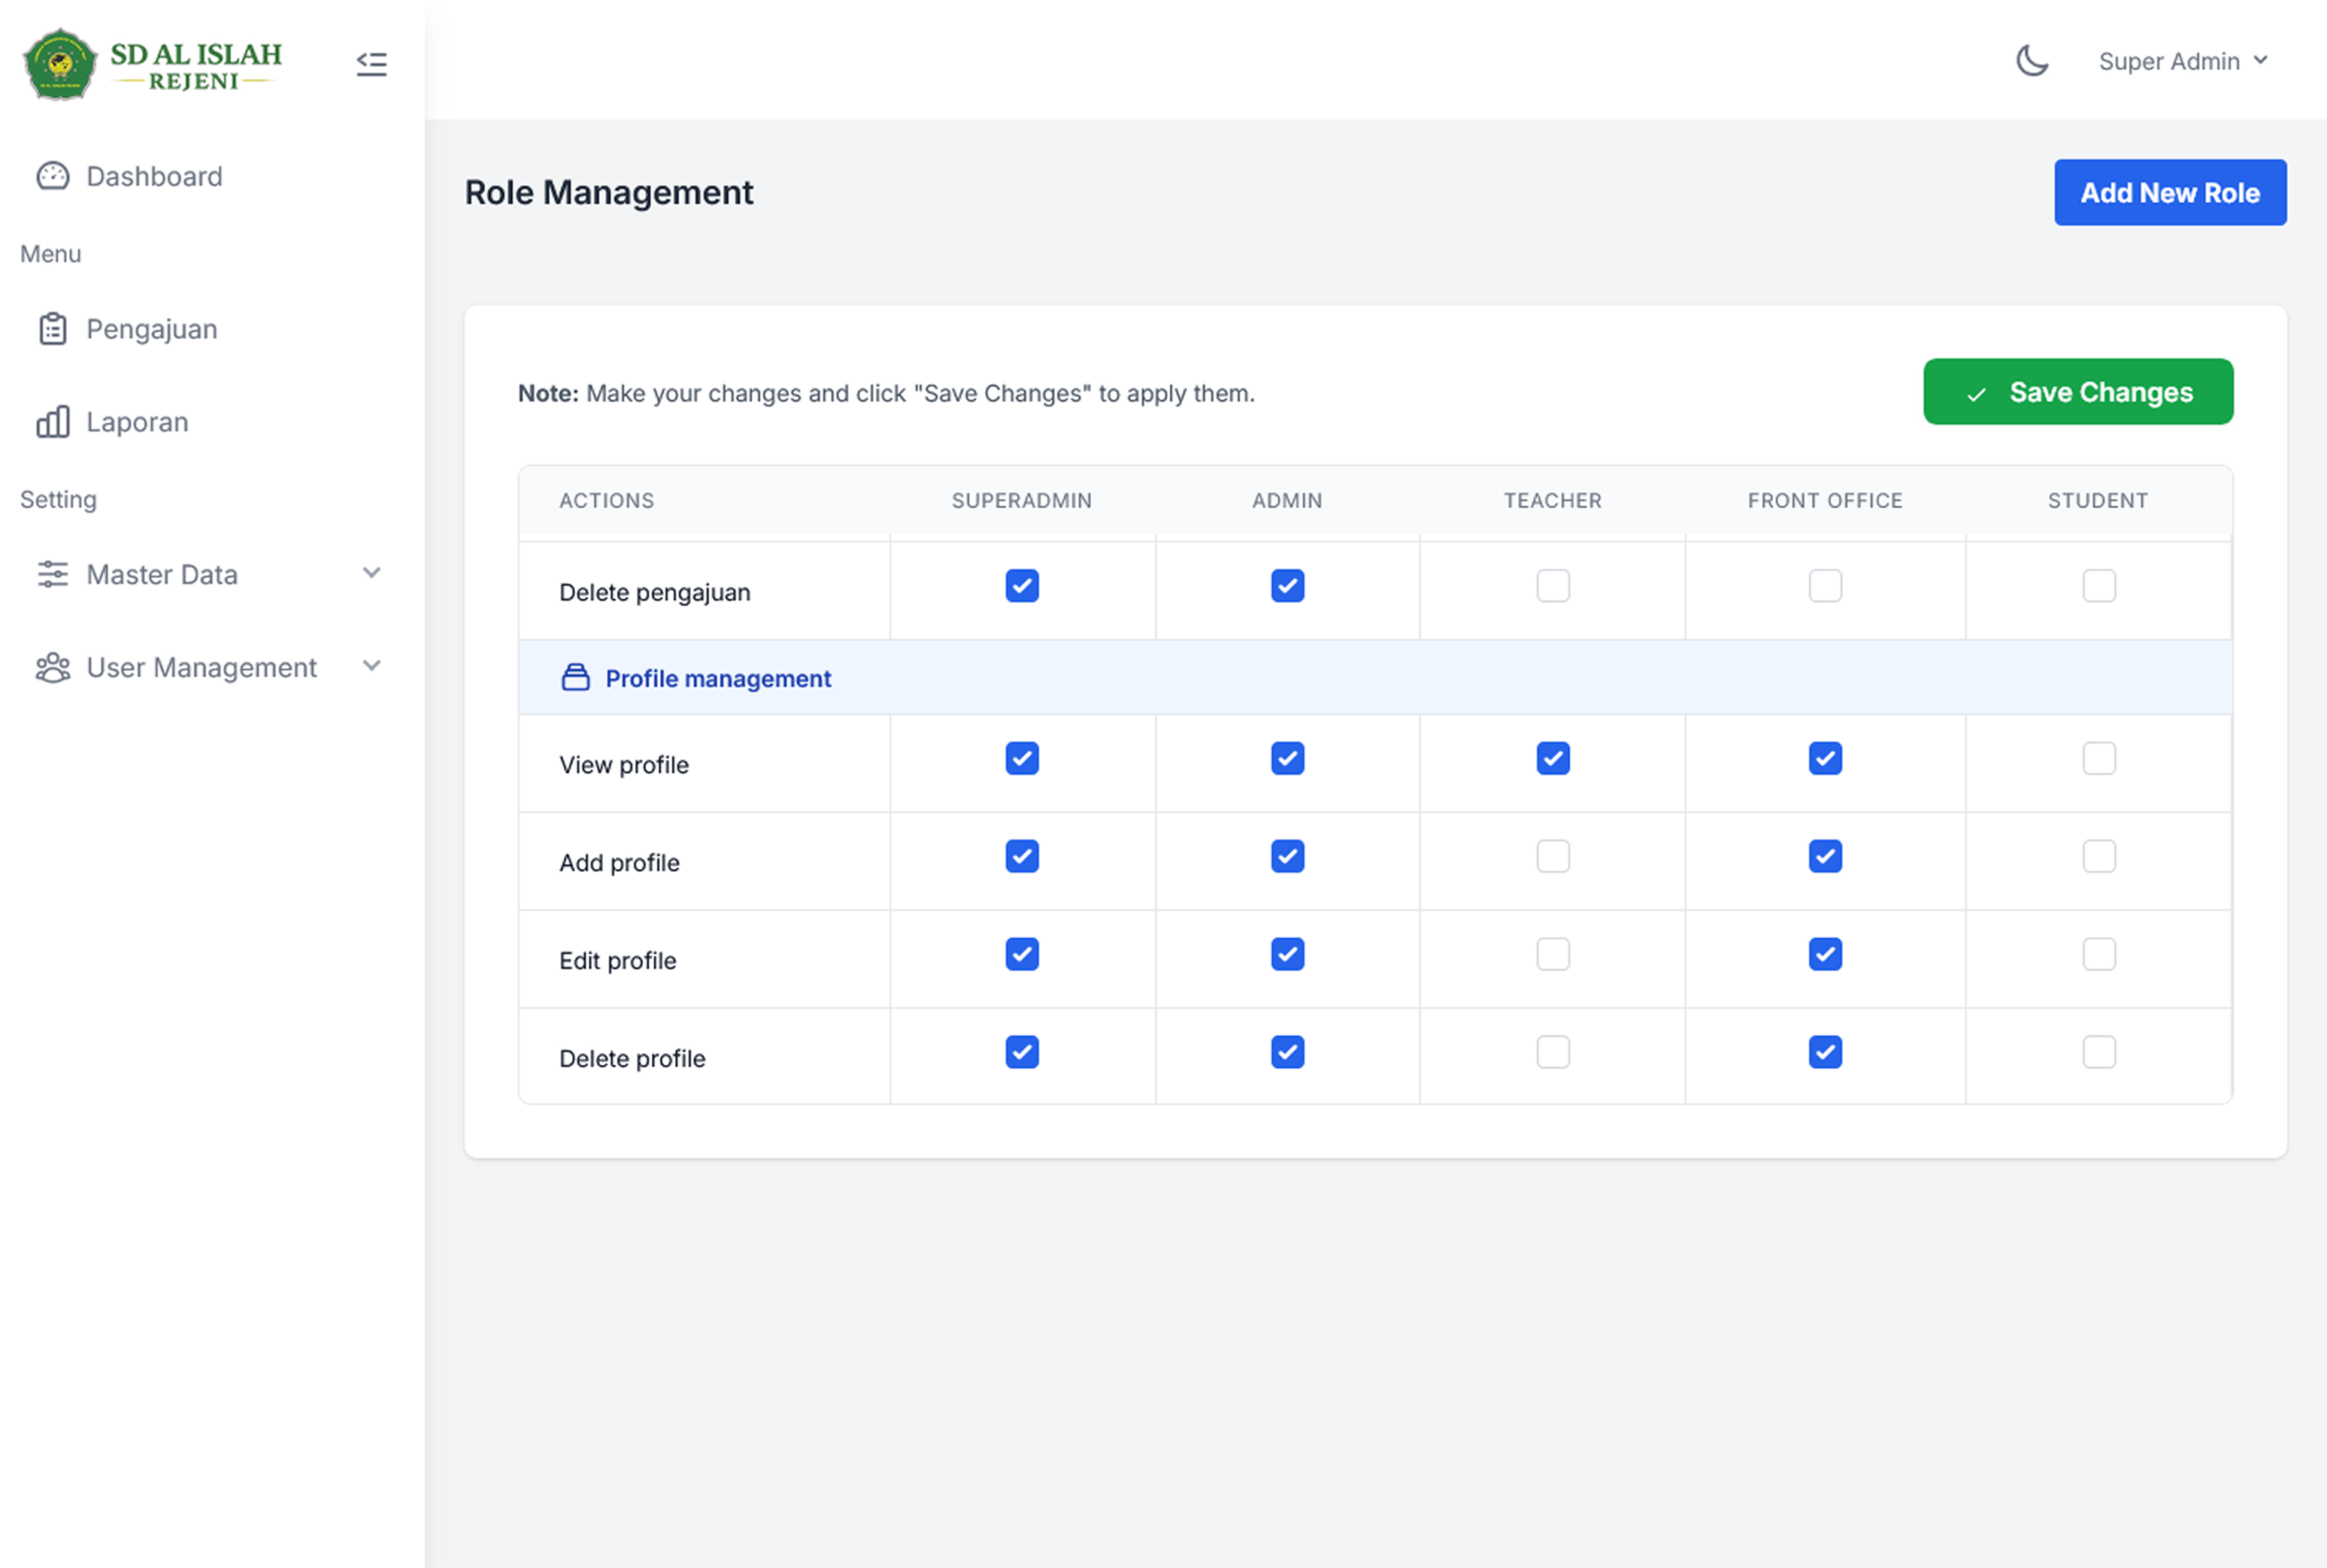Uncheck Delete profile for Admin

point(1288,1053)
